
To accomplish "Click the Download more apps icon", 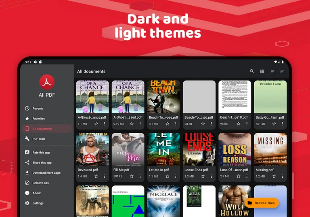I will pos(27,172).
